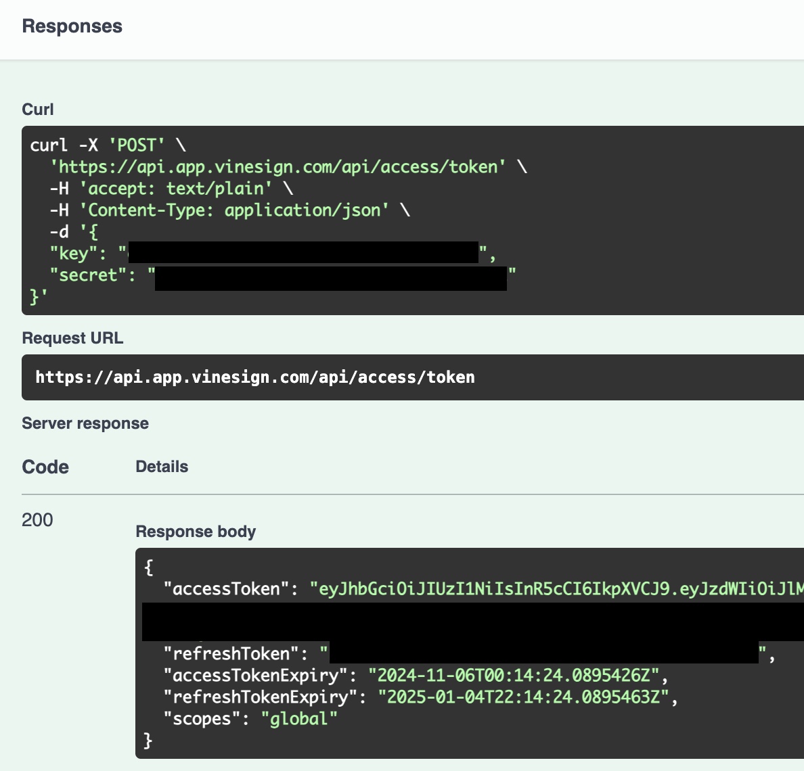The width and height of the screenshot is (804, 771).
Task: Click the accessToken value starting with eyJhbGci
Action: (x=556, y=589)
